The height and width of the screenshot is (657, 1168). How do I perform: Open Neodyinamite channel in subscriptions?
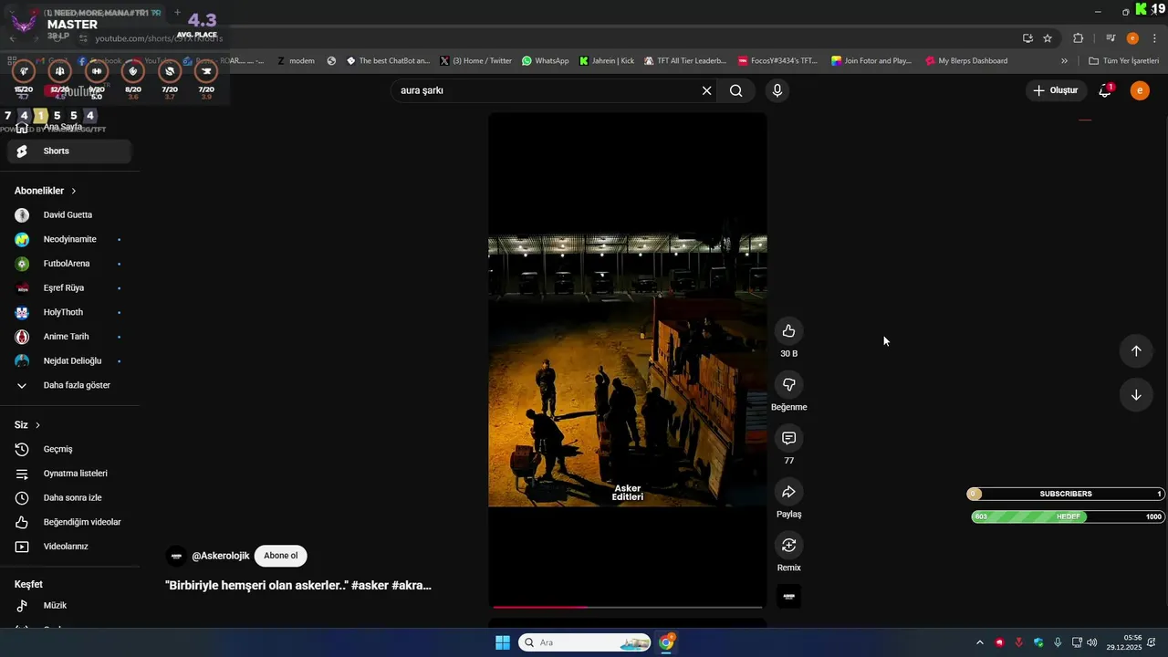[x=69, y=239]
